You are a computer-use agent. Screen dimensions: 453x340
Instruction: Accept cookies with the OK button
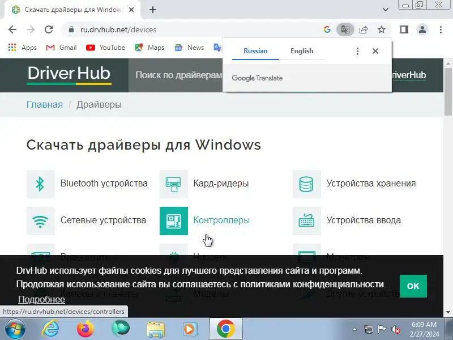(x=413, y=286)
